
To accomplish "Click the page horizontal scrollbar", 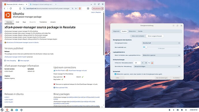I will [x=52, y=107].
